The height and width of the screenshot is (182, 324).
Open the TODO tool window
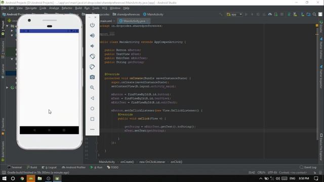[112, 167]
